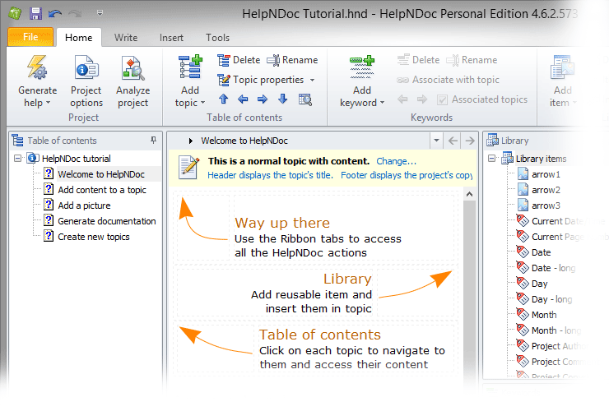
Task: Click the Add topic icon
Action: click(190, 67)
